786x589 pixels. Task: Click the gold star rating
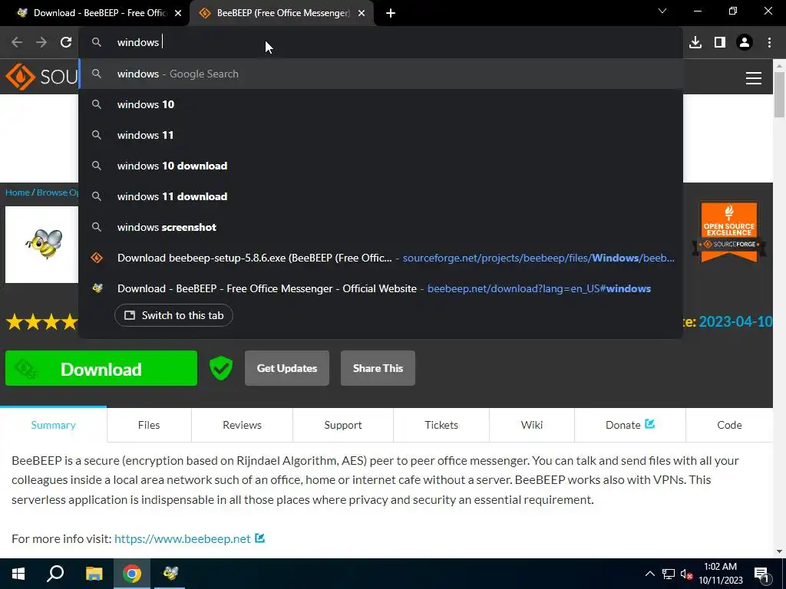pyautogui.click(x=42, y=321)
